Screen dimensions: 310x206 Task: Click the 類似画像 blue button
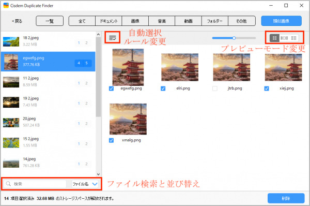pyautogui.click(x=282, y=21)
